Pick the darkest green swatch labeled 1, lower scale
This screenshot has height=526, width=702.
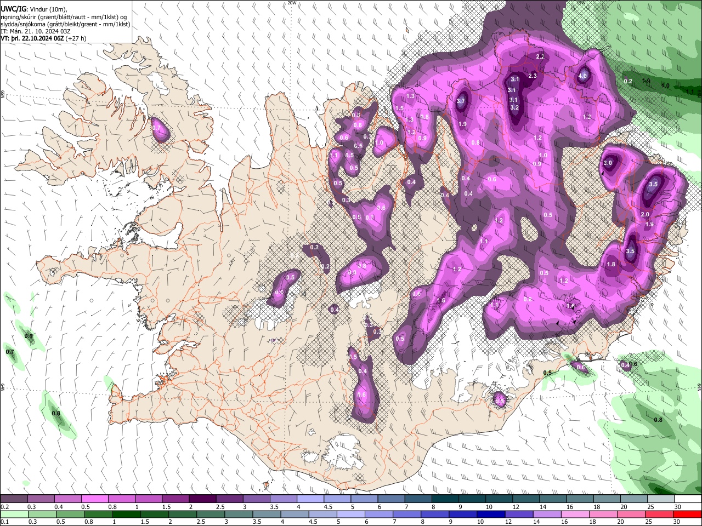126,514
